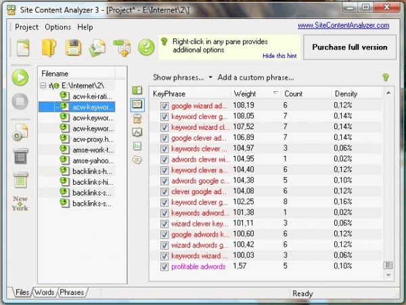406x305 pixels.
Task: Toggle checkbox for 'clever google ad...'
Action: (x=164, y=192)
